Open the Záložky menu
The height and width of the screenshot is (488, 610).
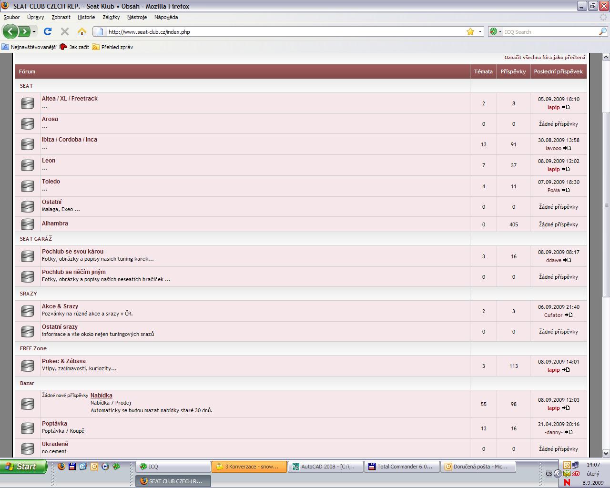tap(111, 17)
